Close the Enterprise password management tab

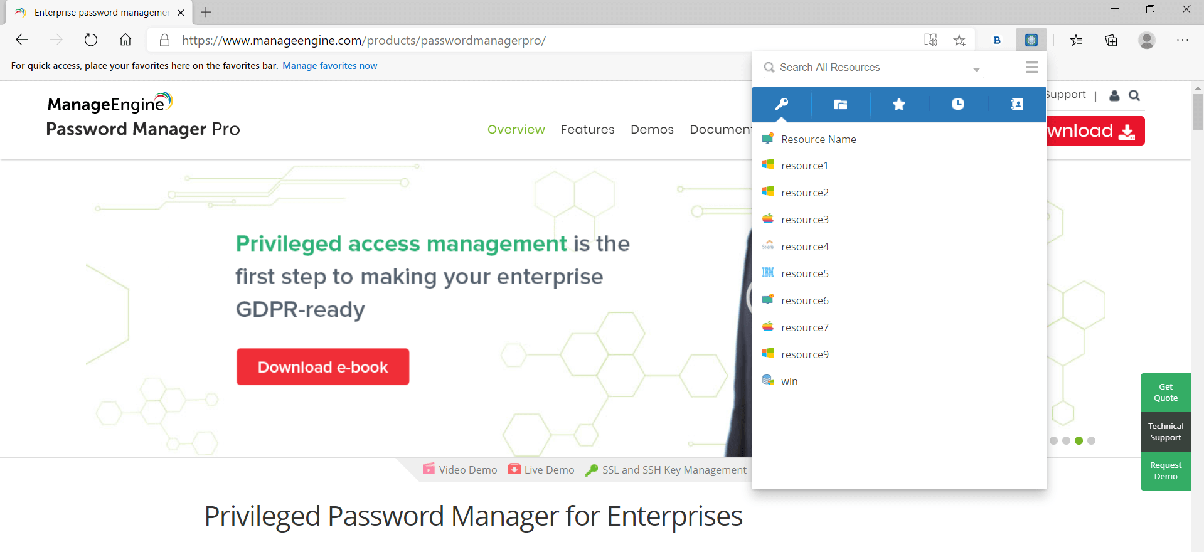coord(181,13)
